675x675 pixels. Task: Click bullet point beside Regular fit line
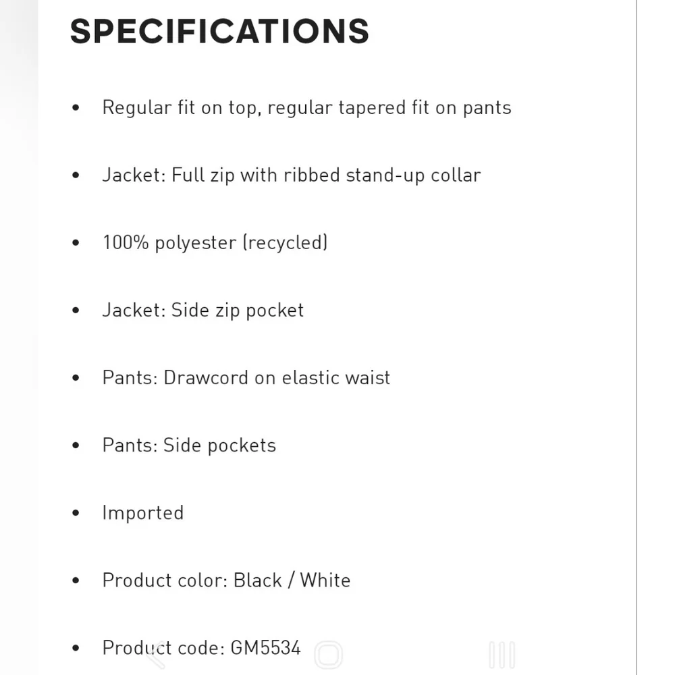(x=76, y=108)
